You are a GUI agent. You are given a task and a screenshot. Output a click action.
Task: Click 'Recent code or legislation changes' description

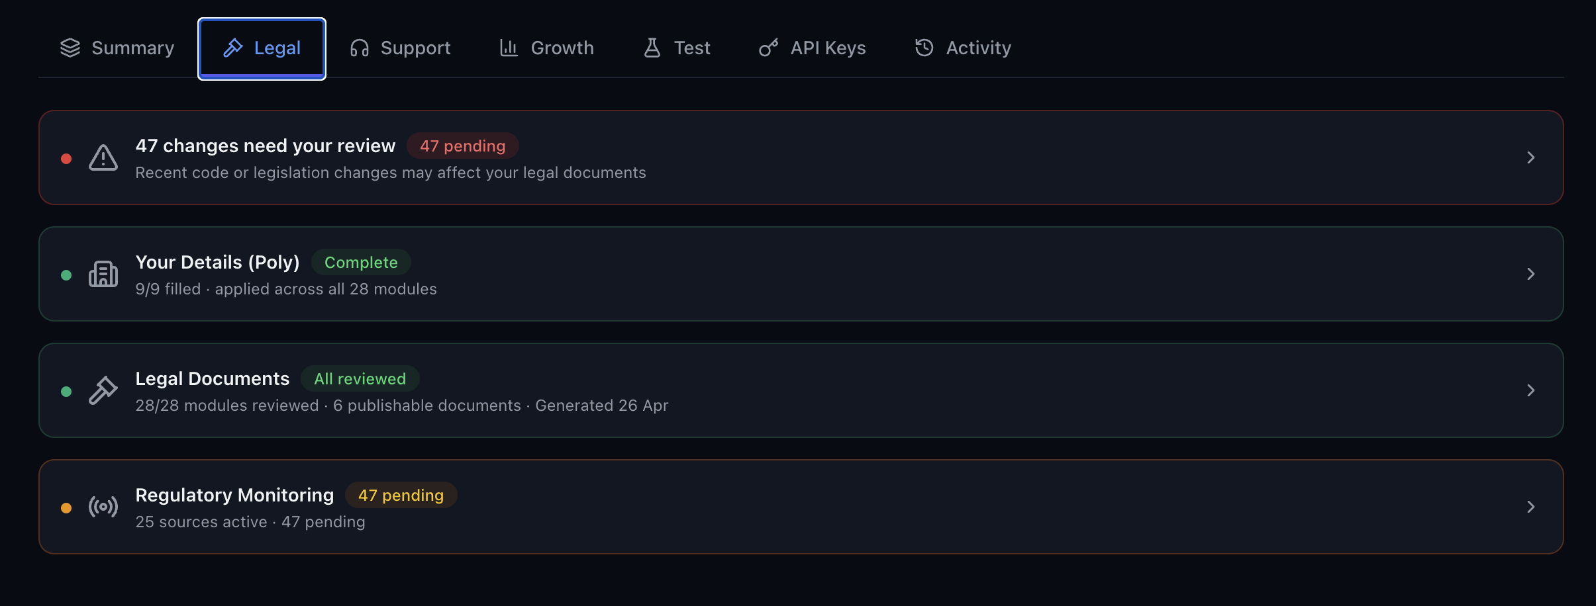point(391,173)
